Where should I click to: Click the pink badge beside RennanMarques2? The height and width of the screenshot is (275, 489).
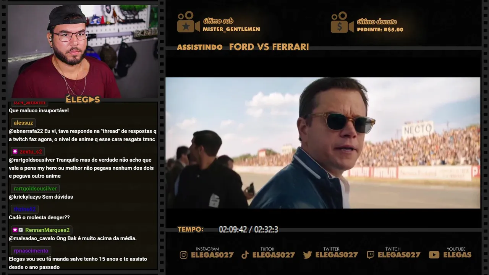coord(15,230)
